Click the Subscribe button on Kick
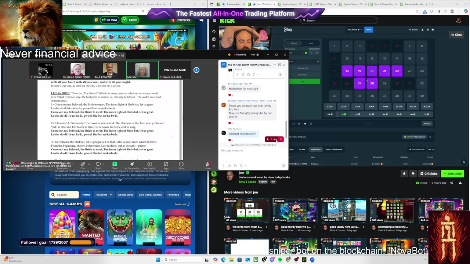This screenshot has width=470, height=264. click(x=452, y=174)
